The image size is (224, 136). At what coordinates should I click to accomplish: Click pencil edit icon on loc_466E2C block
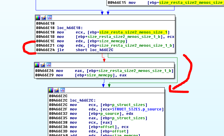pos(57,90)
